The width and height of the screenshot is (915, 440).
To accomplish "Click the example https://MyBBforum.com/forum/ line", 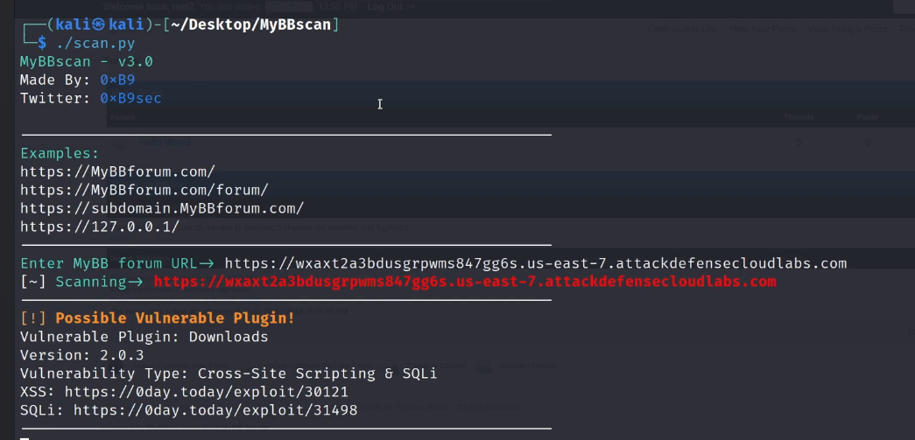I will coord(144,190).
